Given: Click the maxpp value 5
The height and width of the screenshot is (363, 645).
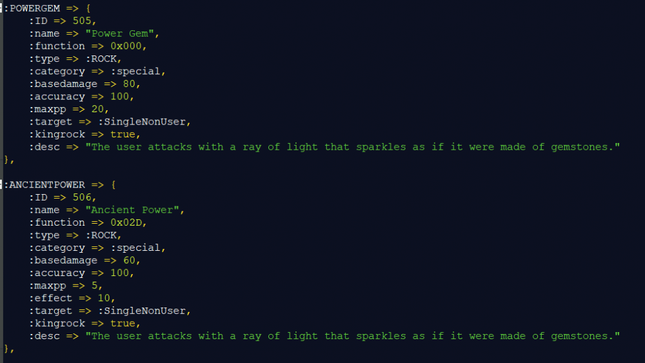Looking at the screenshot, I should [94, 285].
